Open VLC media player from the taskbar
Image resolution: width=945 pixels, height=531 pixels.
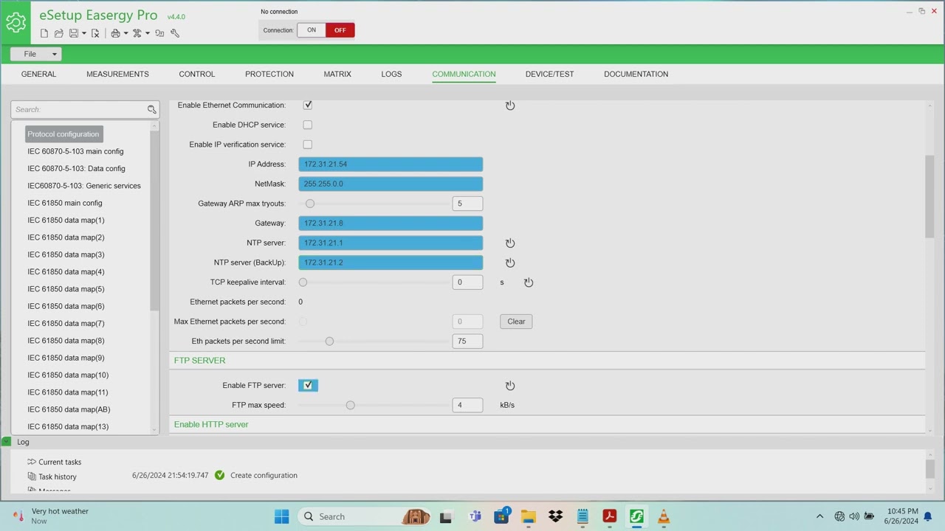[x=664, y=517]
